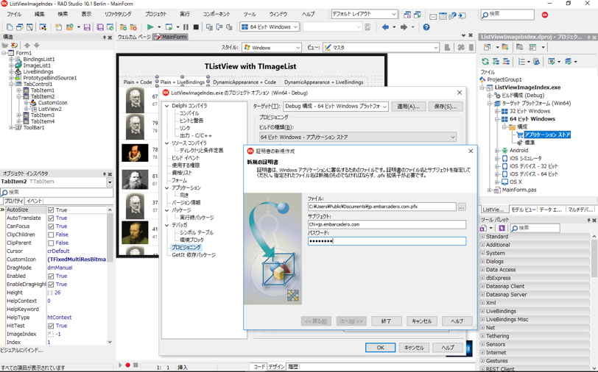The width and height of the screenshot is (598, 372).
Task: Select Provisioning in the options tree
Action: click(x=186, y=248)
